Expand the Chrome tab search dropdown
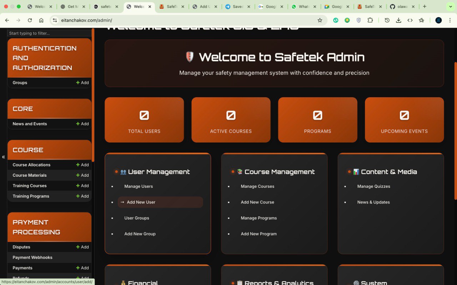457x285 pixels. pyautogui.click(x=450, y=6)
